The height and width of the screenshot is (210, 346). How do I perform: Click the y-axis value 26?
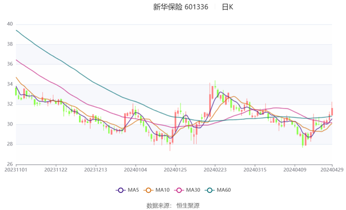10,164
